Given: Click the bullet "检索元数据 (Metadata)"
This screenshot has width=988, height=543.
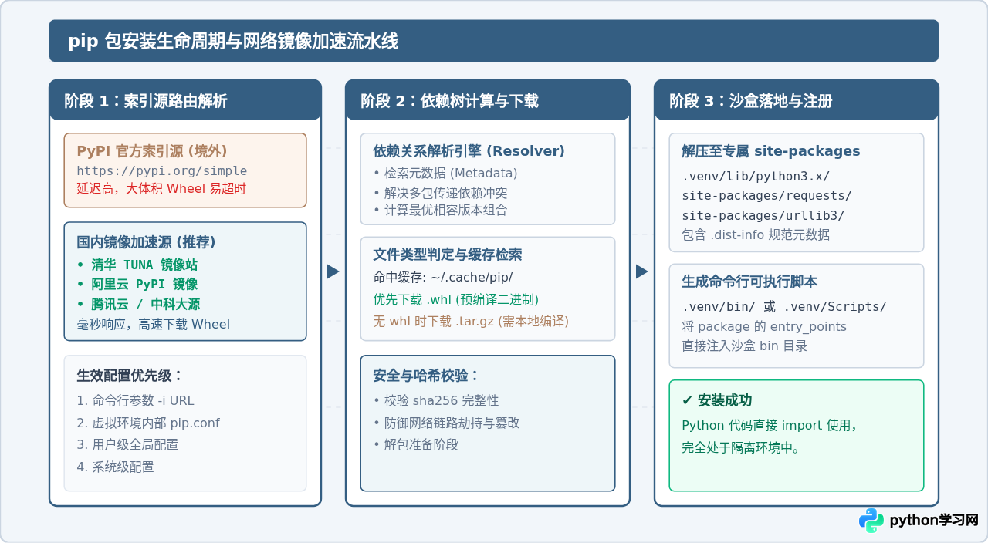Looking at the screenshot, I should (x=445, y=173).
